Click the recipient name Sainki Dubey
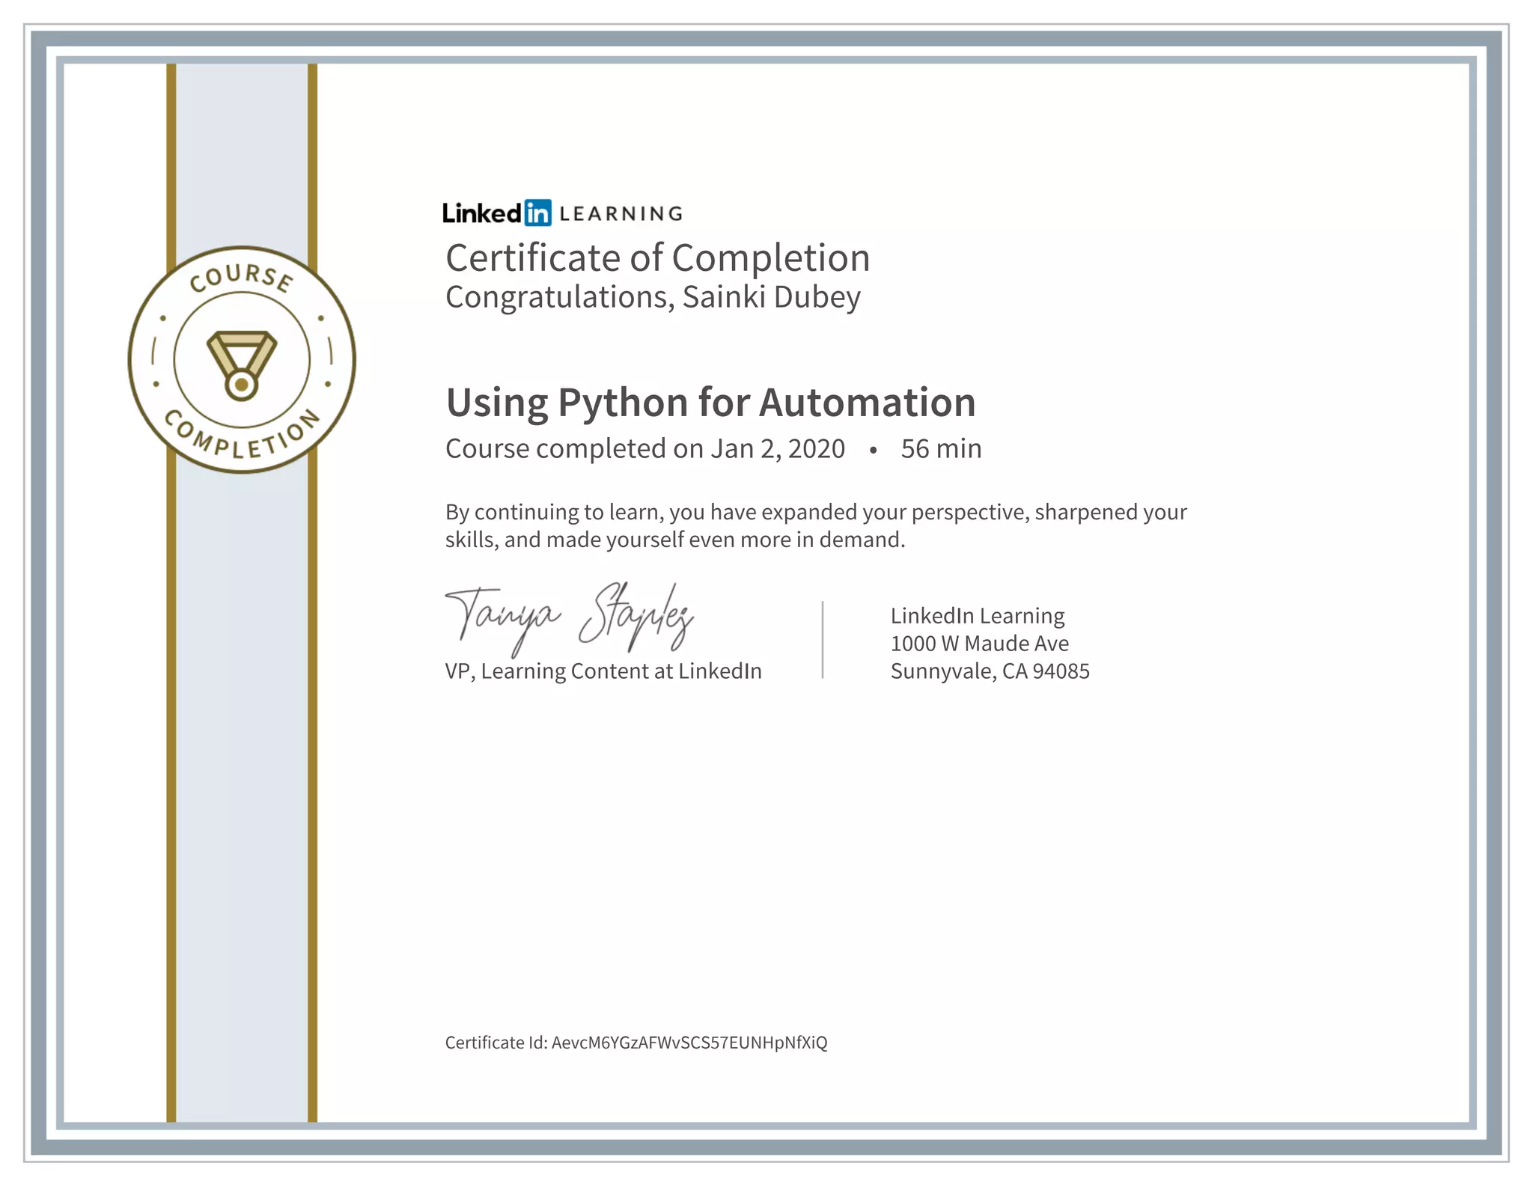This screenshot has height=1184, width=1533. click(x=771, y=297)
